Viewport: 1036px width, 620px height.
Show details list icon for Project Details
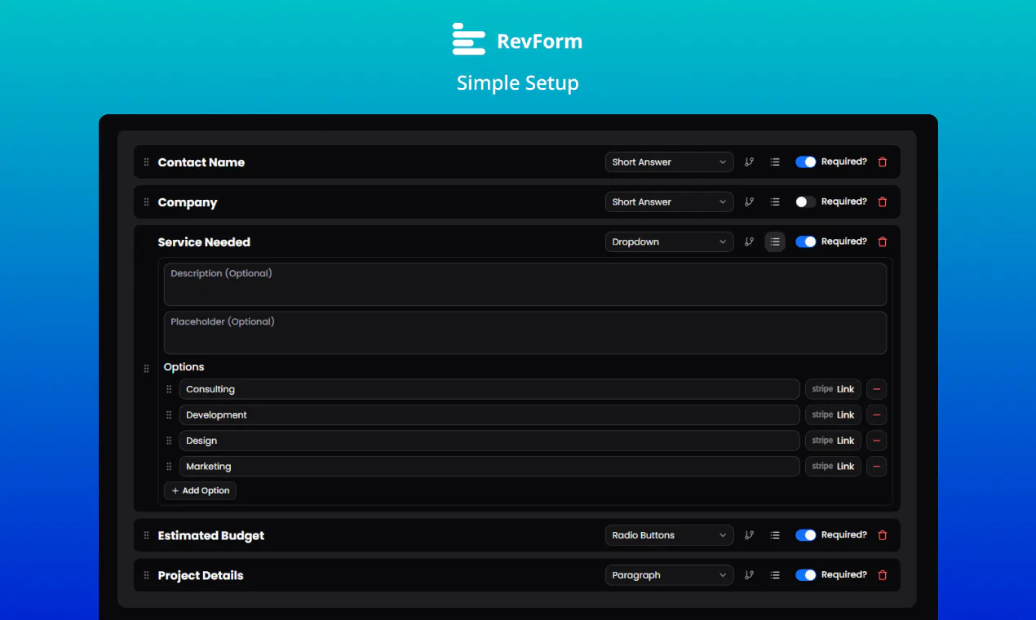coord(775,576)
